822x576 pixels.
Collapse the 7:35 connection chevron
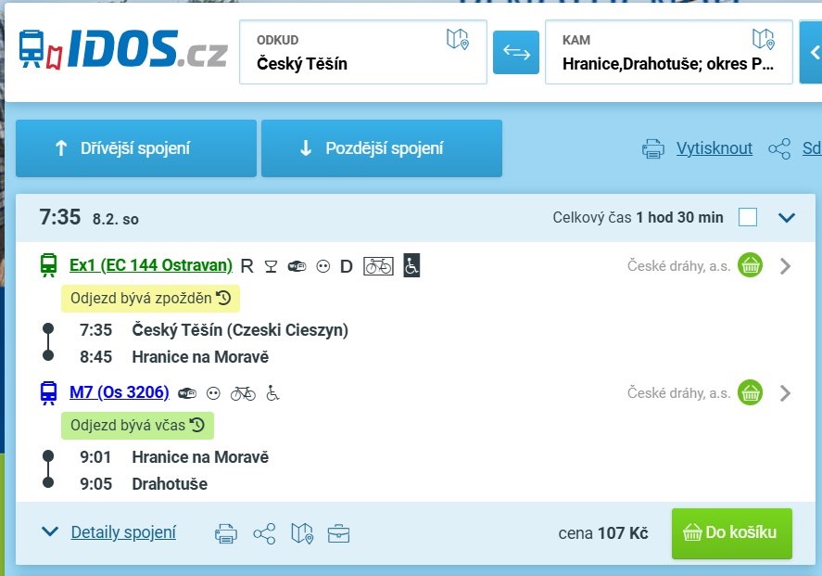coord(787,217)
